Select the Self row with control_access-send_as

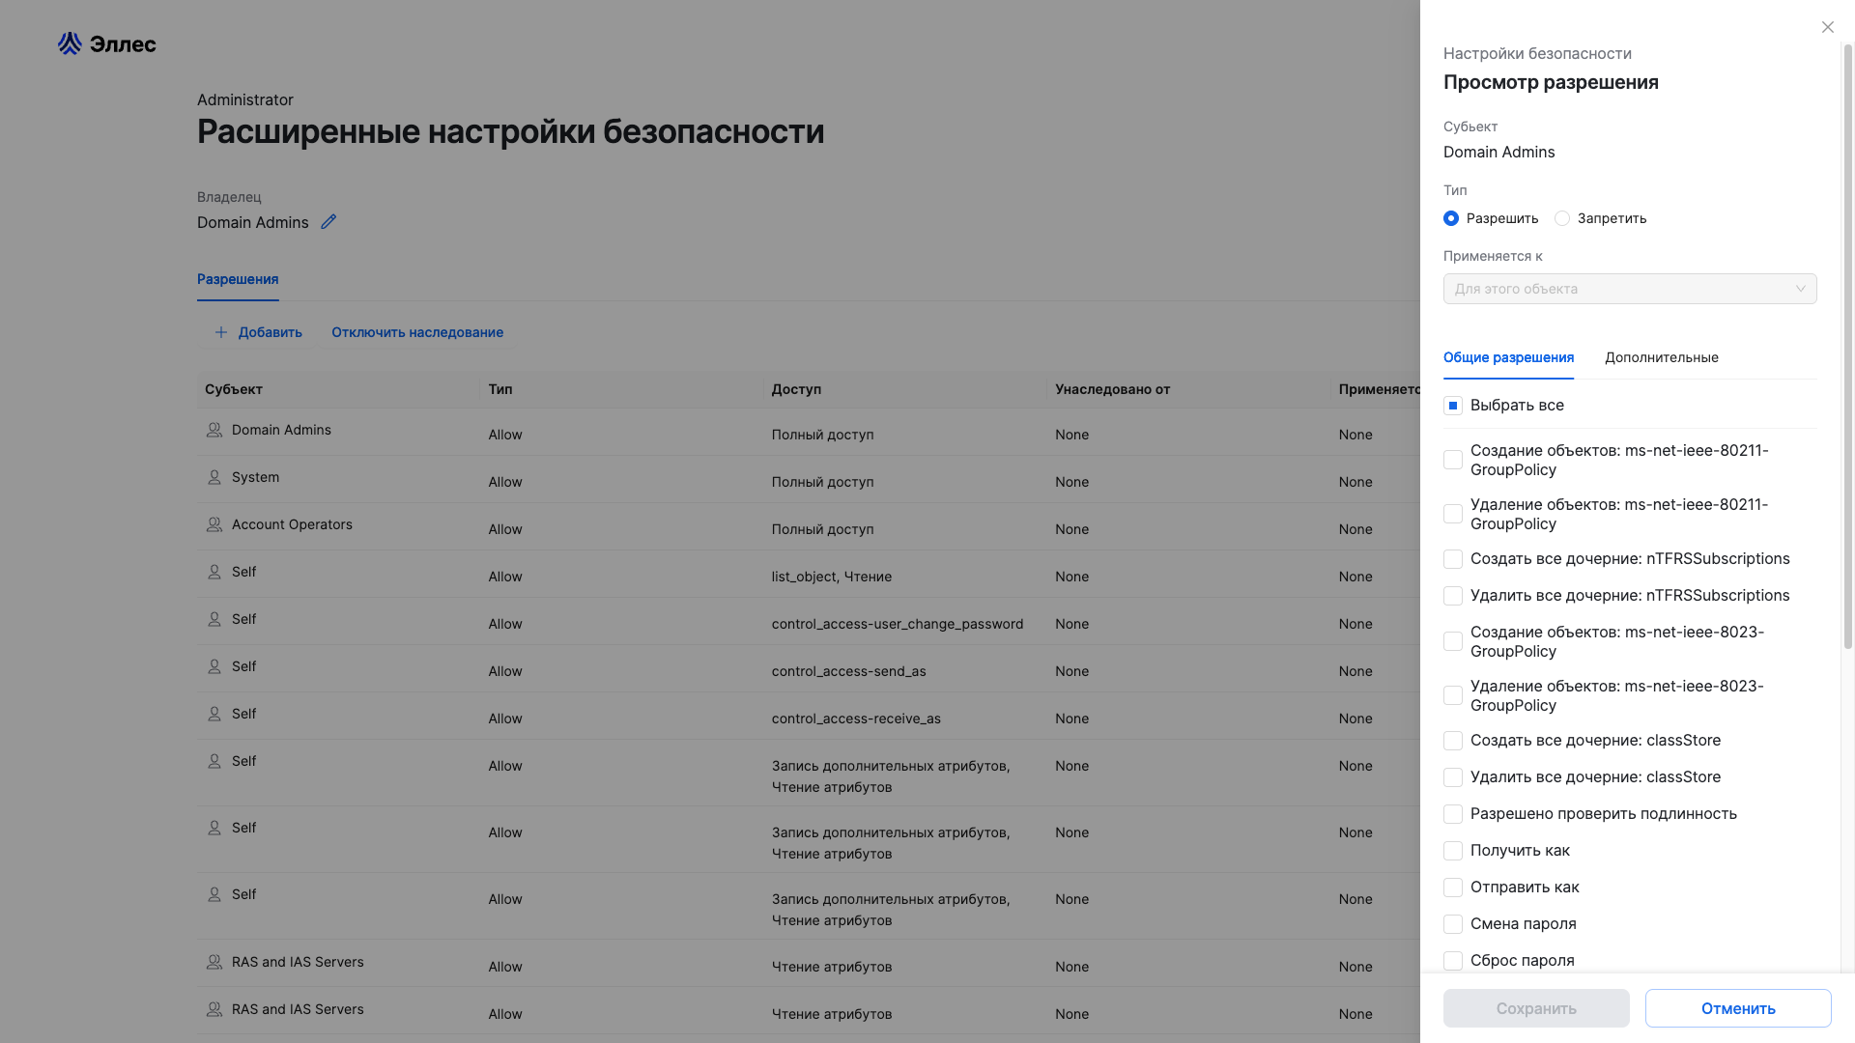(676, 668)
